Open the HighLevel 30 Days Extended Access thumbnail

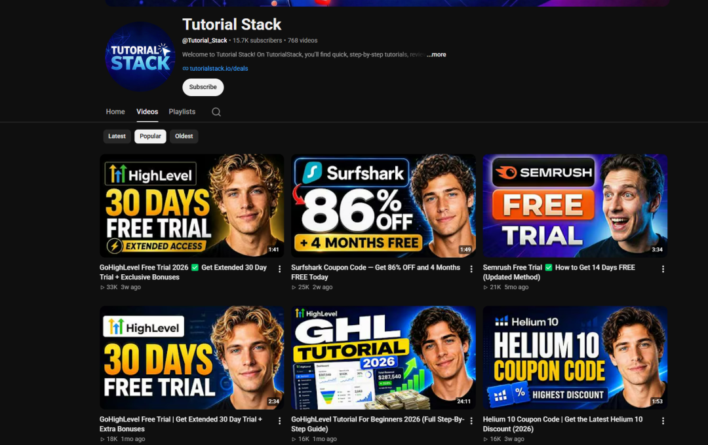tap(192, 206)
